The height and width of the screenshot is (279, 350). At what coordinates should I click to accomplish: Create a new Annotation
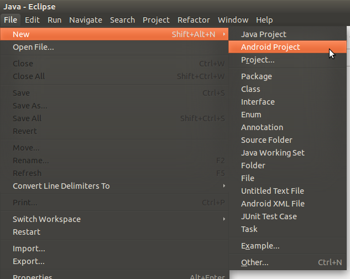click(288, 127)
